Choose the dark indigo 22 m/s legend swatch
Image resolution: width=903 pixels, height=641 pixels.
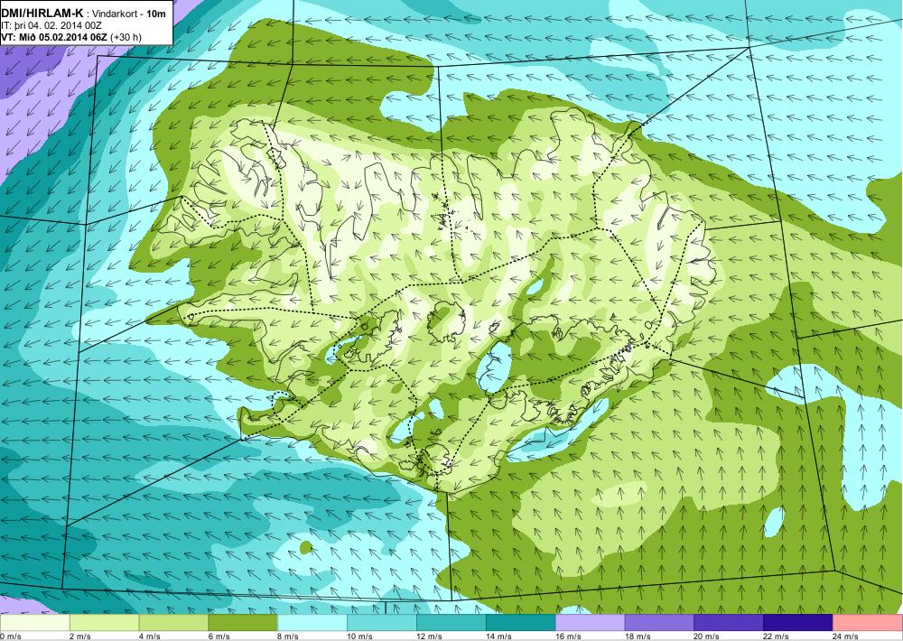tap(798, 622)
